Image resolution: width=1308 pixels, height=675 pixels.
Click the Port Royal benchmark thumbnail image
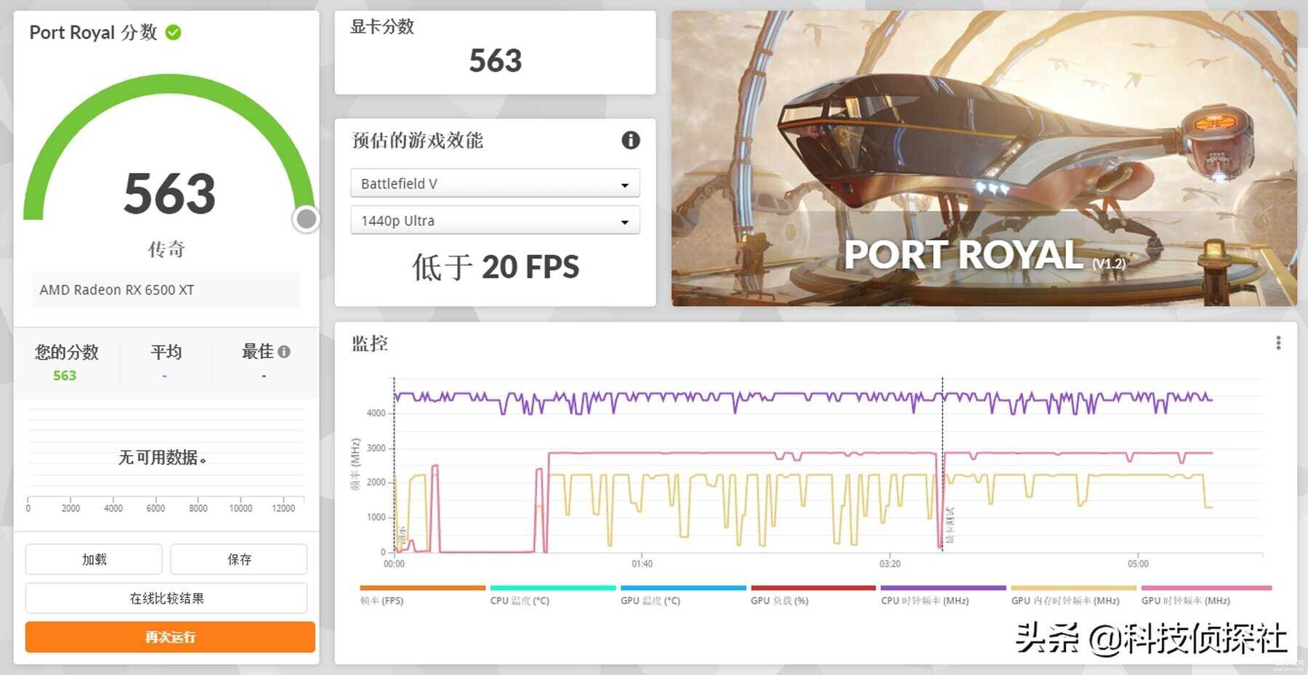pos(984,158)
